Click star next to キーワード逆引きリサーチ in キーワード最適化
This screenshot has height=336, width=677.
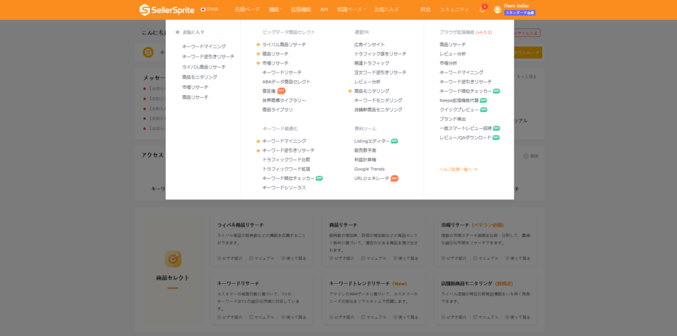(x=259, y=151)
